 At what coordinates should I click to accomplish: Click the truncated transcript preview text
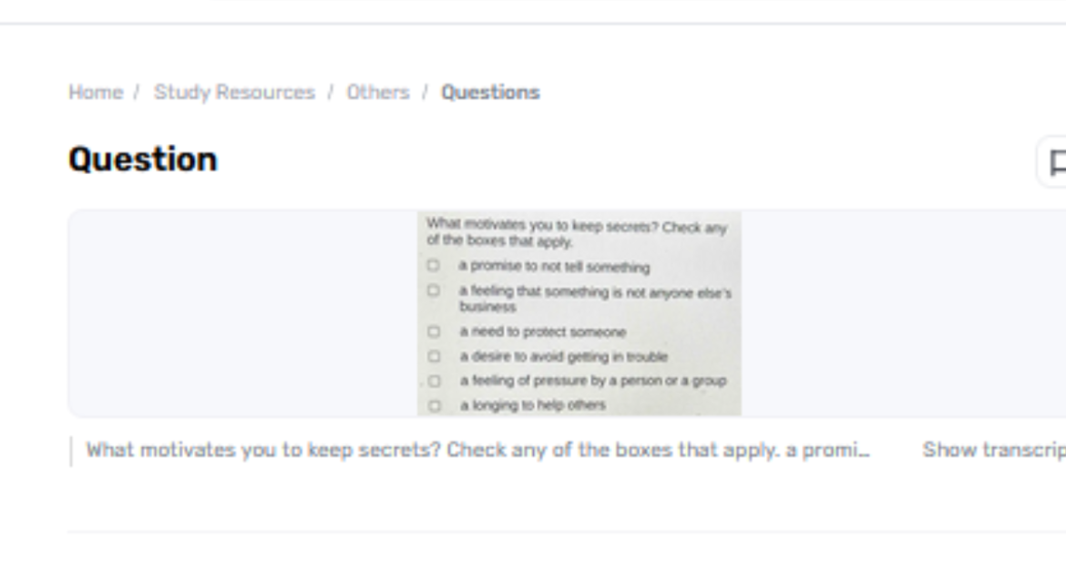[477, 450]
